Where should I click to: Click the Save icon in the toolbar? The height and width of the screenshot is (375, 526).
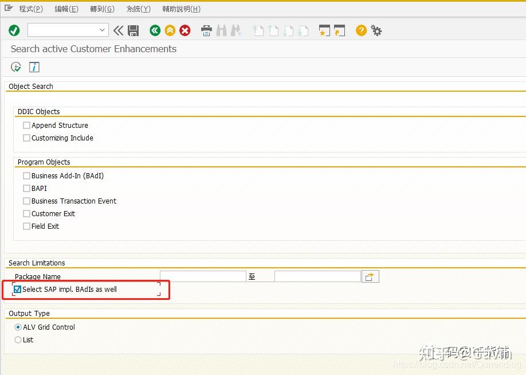point(134,30)
